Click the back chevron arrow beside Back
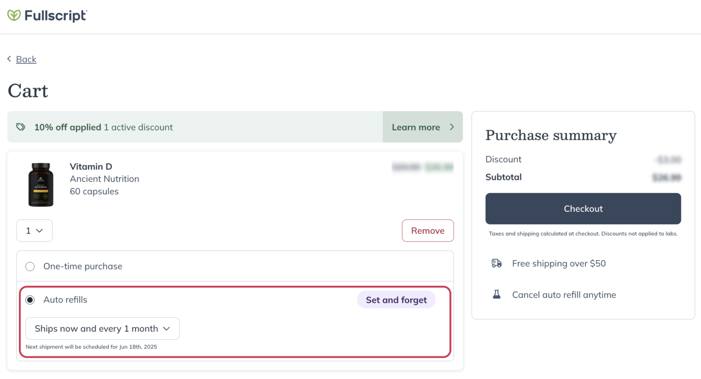This screenshot has height=379, width=701. [x=9, y=59]
